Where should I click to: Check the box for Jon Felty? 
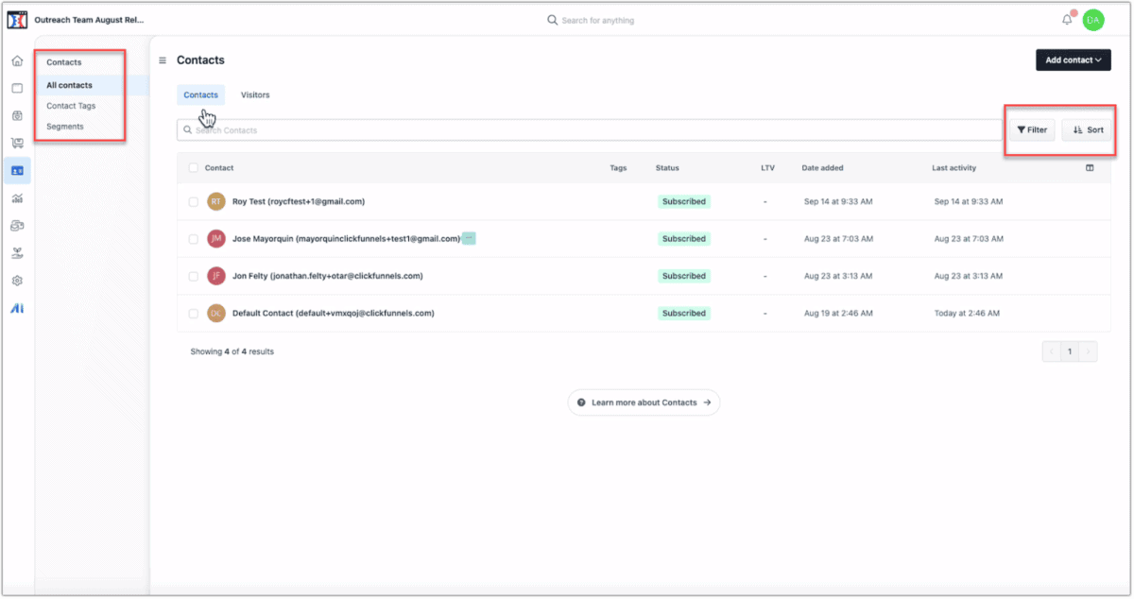point(194,276)
